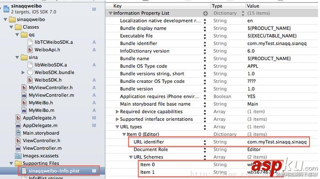Select the WeiboSDK.bundle icon
The image size is (320, 179).
point(30,72)
